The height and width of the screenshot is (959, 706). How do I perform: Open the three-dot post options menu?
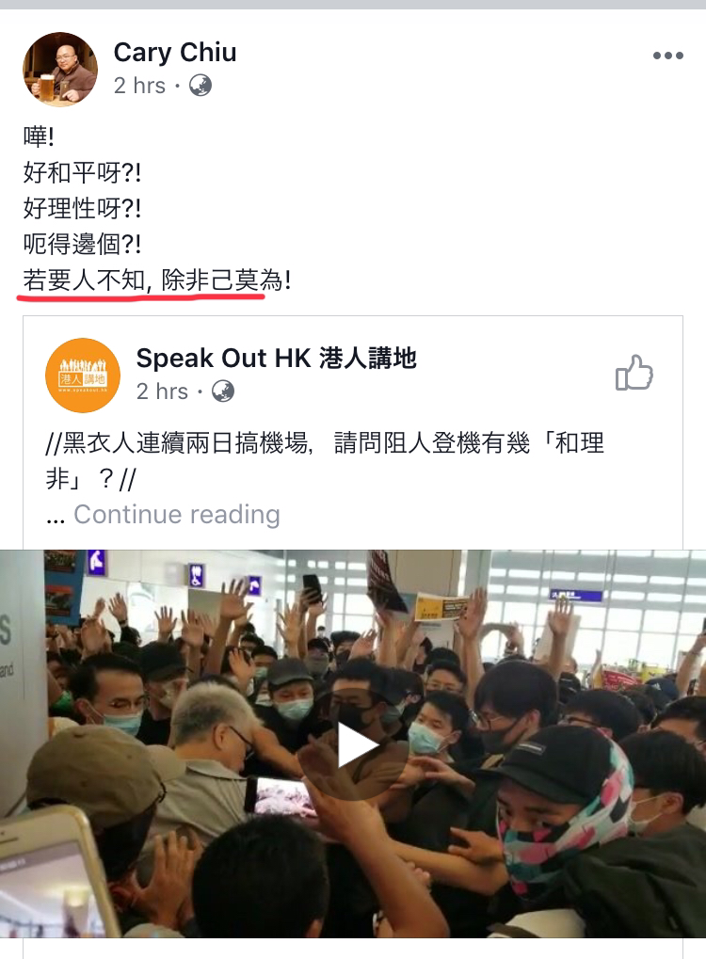pyautogui.click(x=667, y=56)
